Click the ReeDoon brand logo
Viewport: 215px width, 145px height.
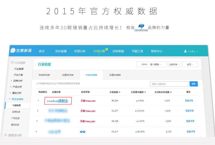pyautogui.click(x=141, y=27)
